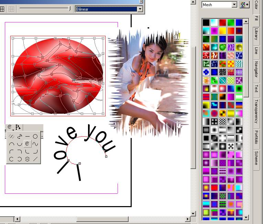Adjust the mesh toolbar slider handle
The height and width of the screenshot is (224, 263).
click(69, 9)
